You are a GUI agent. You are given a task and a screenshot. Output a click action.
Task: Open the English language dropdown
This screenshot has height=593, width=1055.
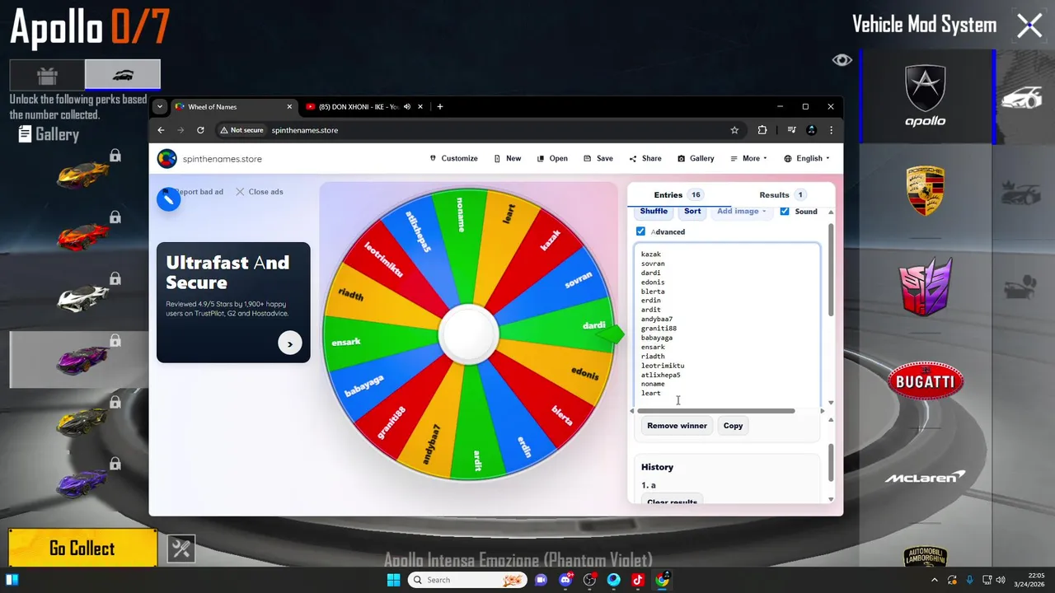point(807,158)
